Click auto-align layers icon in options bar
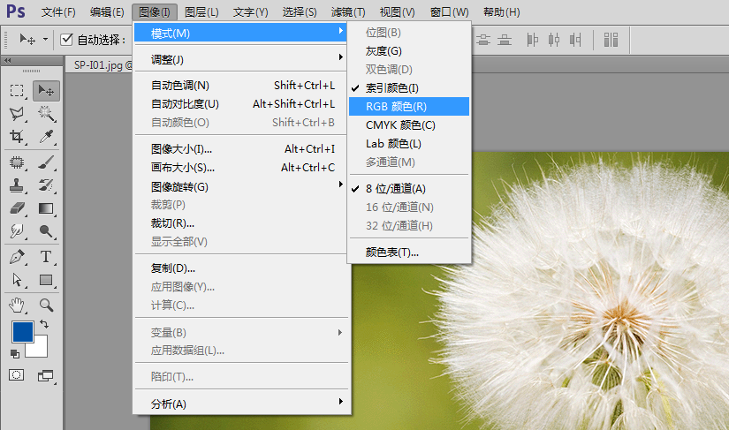The height and width of the screenshot is (430, 729). click(x=611, y=40)
